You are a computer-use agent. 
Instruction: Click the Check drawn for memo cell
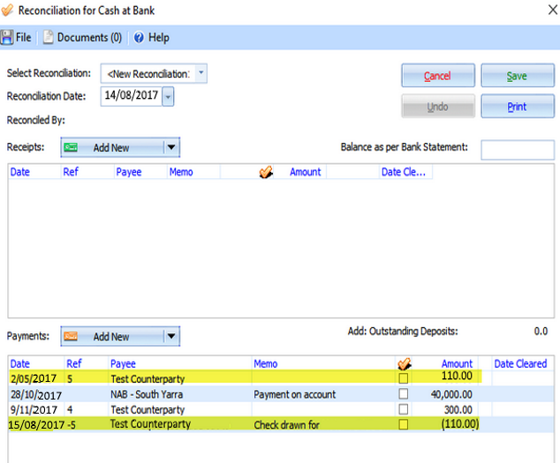[x=287, y=425]
